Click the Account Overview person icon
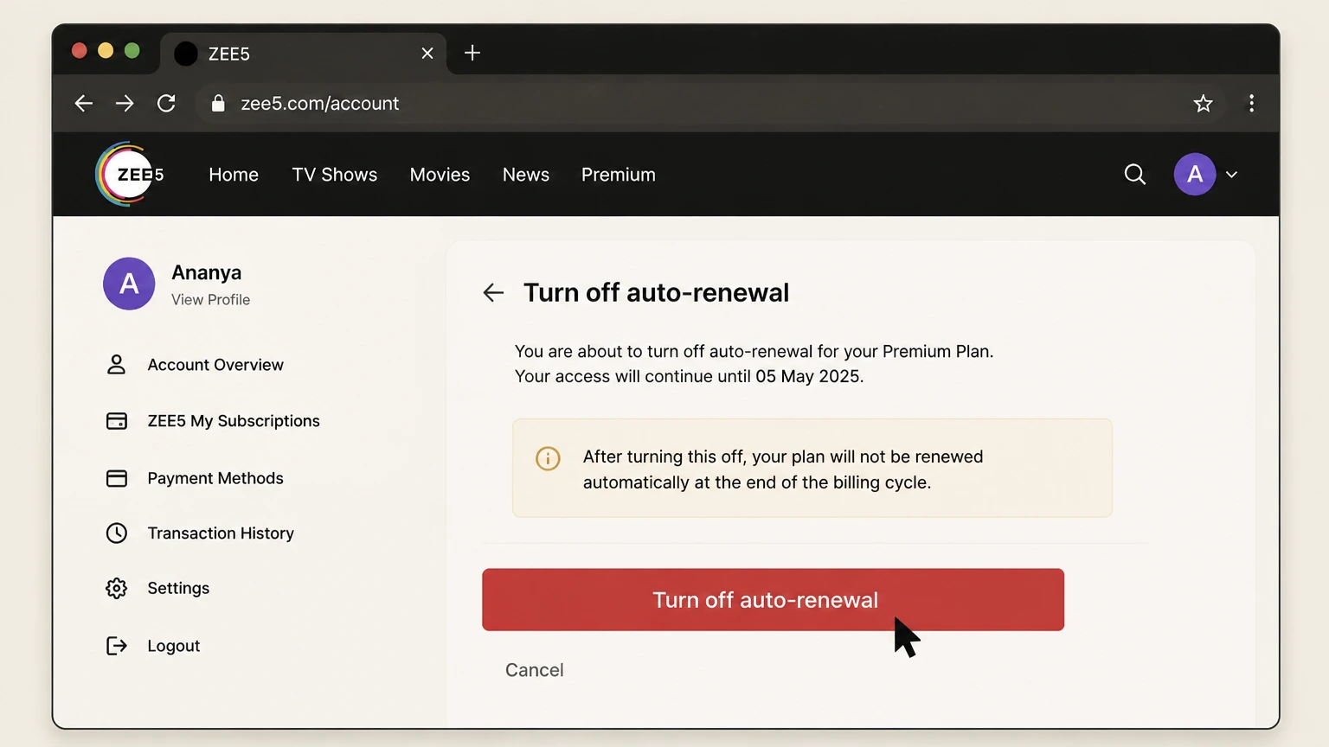The image size is (1329, 747). [x=116, y=365]
